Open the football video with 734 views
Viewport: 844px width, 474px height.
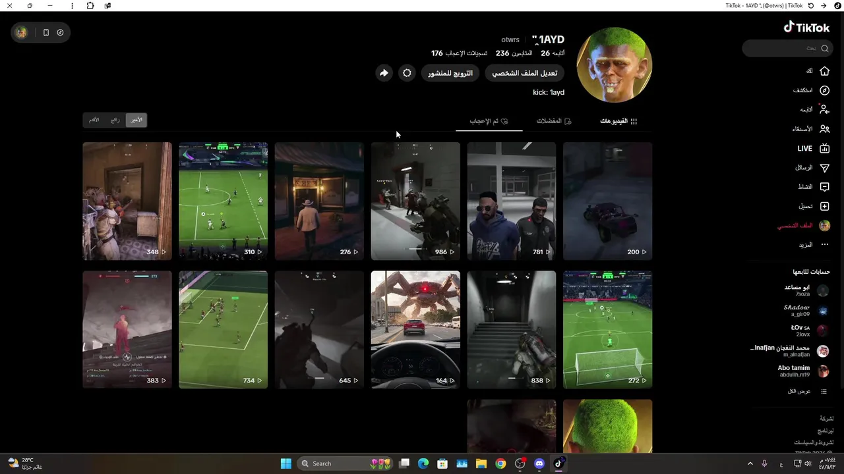(x=223, y=329)
